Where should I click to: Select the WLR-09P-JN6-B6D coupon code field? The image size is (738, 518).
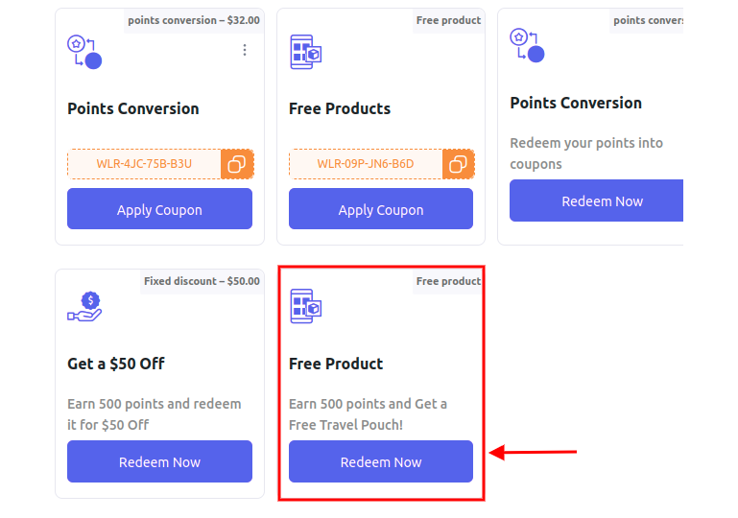pos(366,164)
